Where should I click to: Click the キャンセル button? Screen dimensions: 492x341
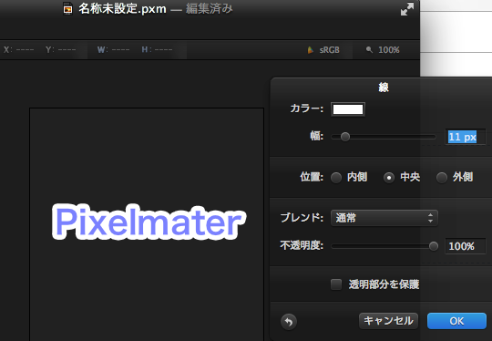click(x=388, y=321)
